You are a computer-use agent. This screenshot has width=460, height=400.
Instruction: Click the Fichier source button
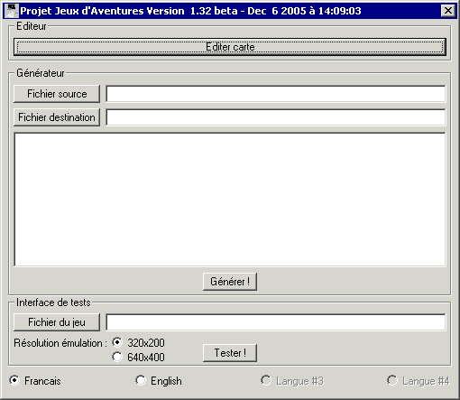click(x=57, y=94)
